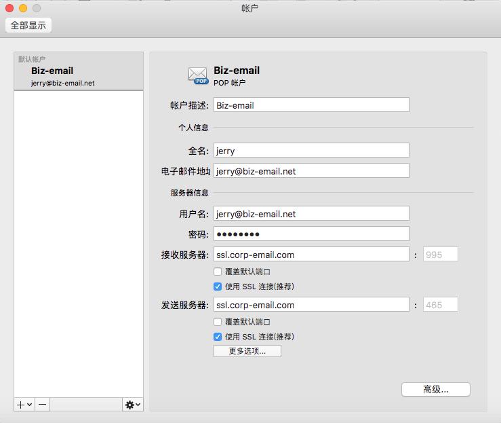Viewport: 501px width, 423px height.
Task: Click the 用户名 input field
Action: click(x=311, y=214)
